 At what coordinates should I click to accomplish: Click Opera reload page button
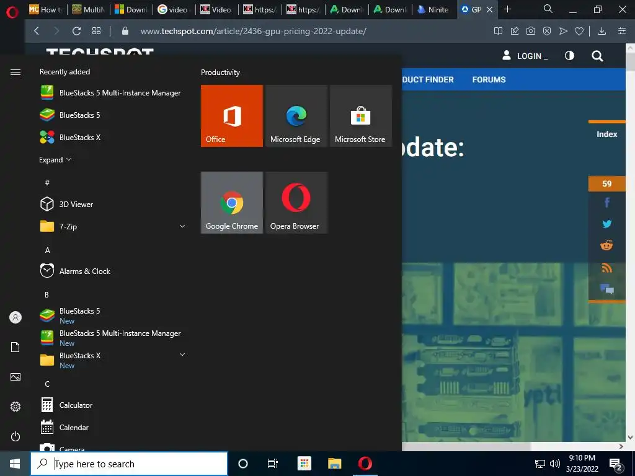tap(76, 31)
